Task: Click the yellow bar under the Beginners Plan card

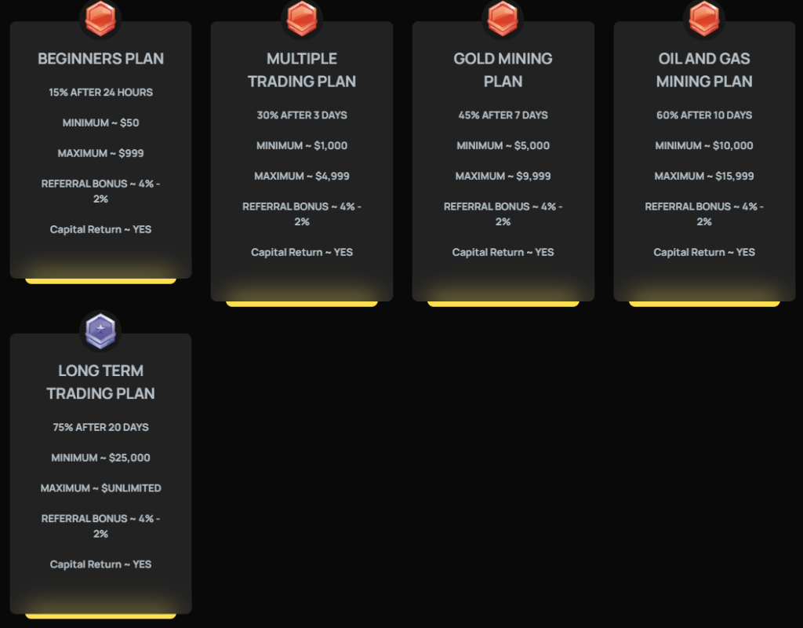Action: tap(100, 280)
